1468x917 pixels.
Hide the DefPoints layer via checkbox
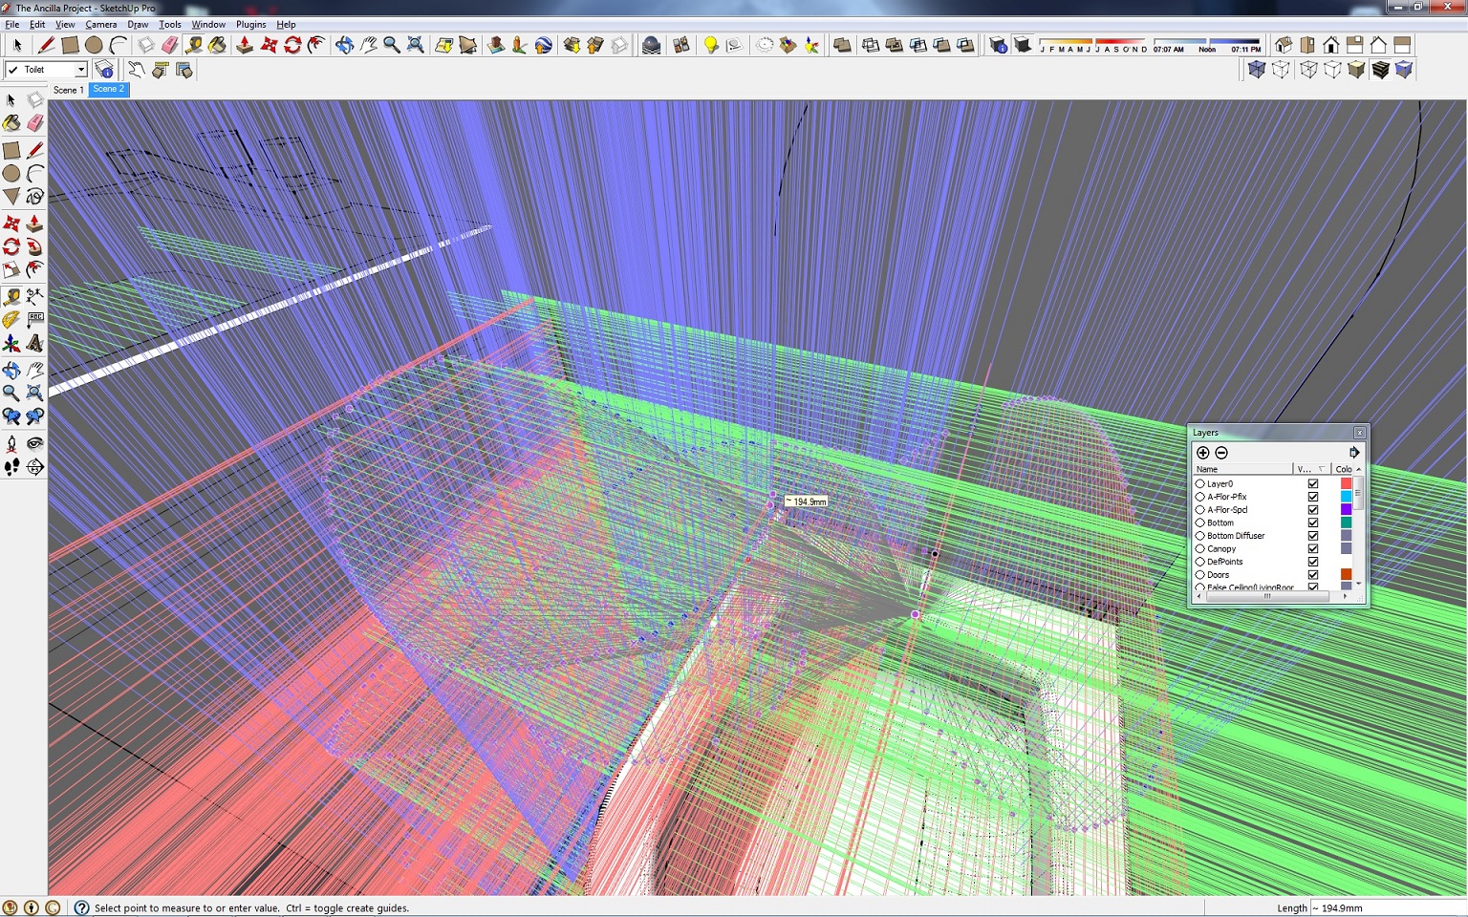tap(1313, 562)
